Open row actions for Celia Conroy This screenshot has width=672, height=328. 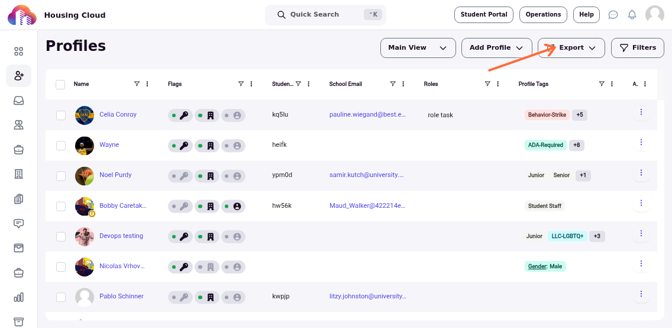[x=641, y=112]
